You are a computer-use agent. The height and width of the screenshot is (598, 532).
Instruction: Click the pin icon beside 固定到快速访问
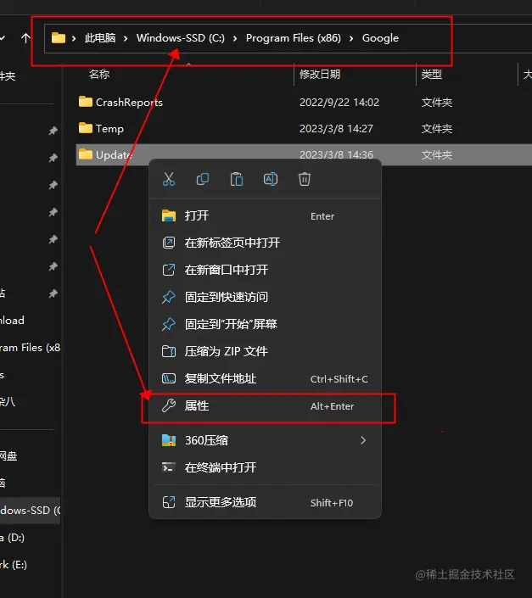tap(169, 297)
